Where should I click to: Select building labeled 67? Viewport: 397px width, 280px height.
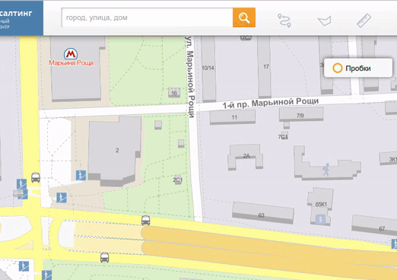375,224
